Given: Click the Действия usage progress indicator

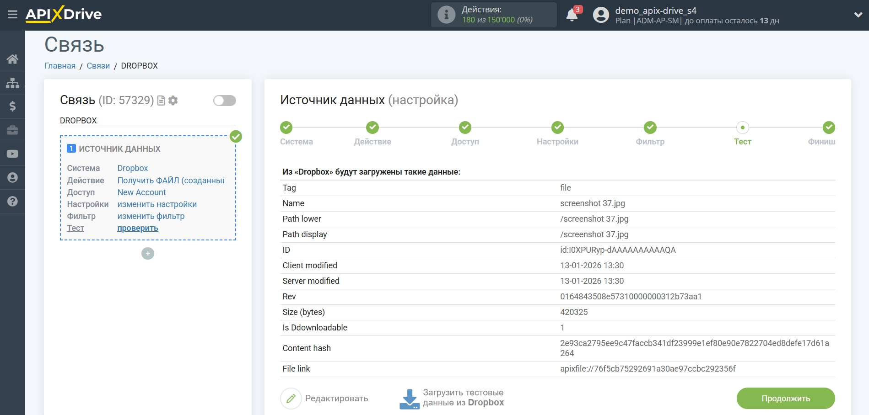Looking at the screenshot, I should coord(494,14).
